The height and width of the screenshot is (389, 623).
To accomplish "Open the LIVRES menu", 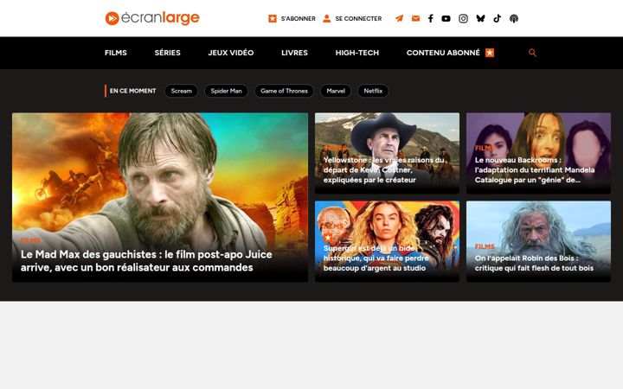I will (x=294, y=53).
